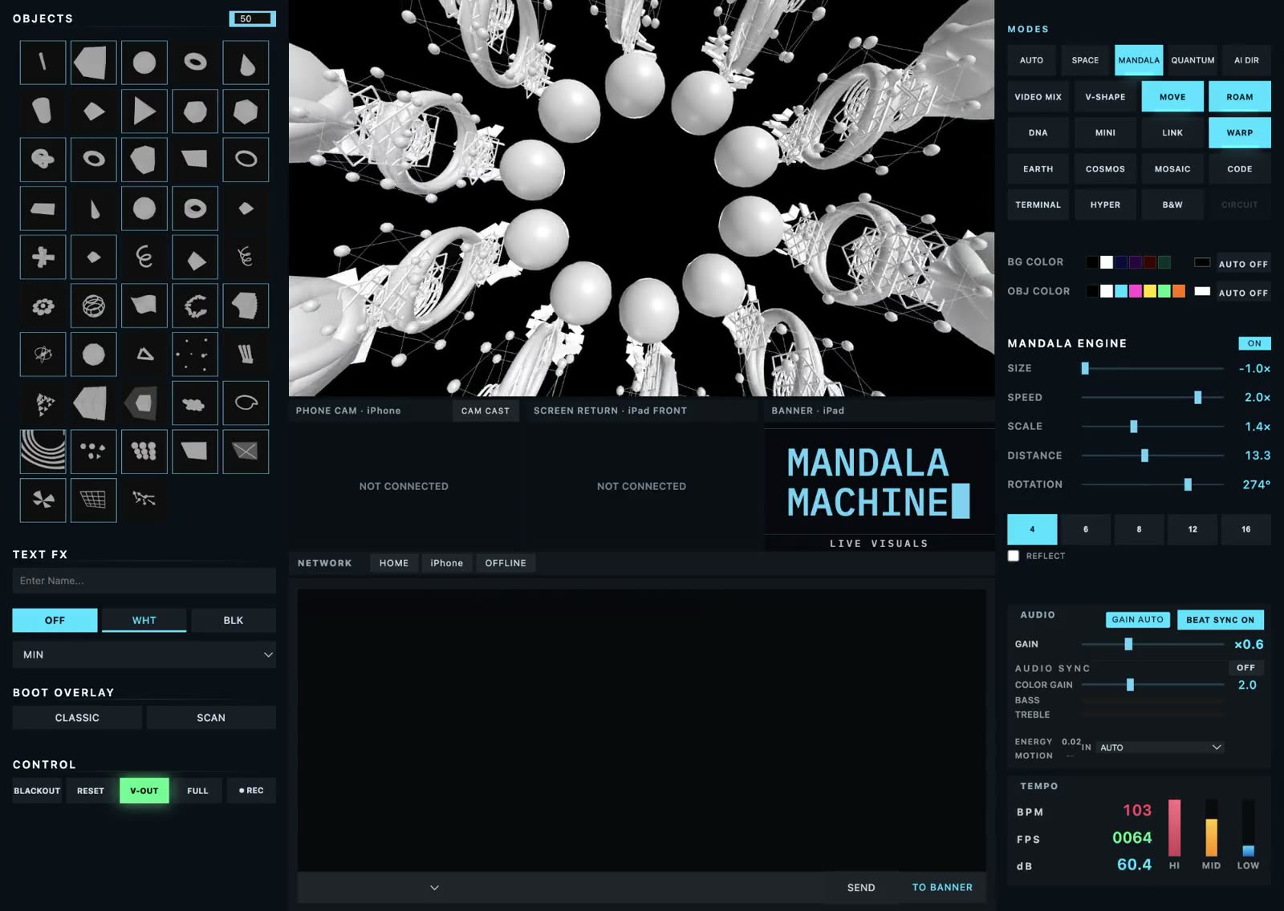Click the Enter Name text field
Viewport: 1284px width, 911px height.
[144, 581]
